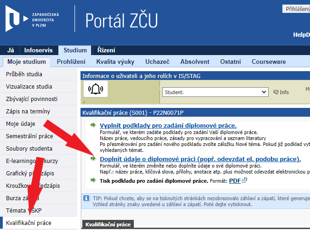Viewport: 310px width, 230px height.
Task: Click green arrow beside Tisk podkladu
Action: click(x=93, y=180)
